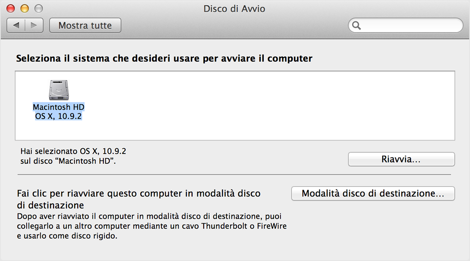Click the Disco di Avvio window title
Screen dimensions: 470x261
[x=234, y=9]
